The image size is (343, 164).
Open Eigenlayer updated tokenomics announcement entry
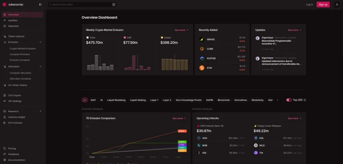coord(278,64)
